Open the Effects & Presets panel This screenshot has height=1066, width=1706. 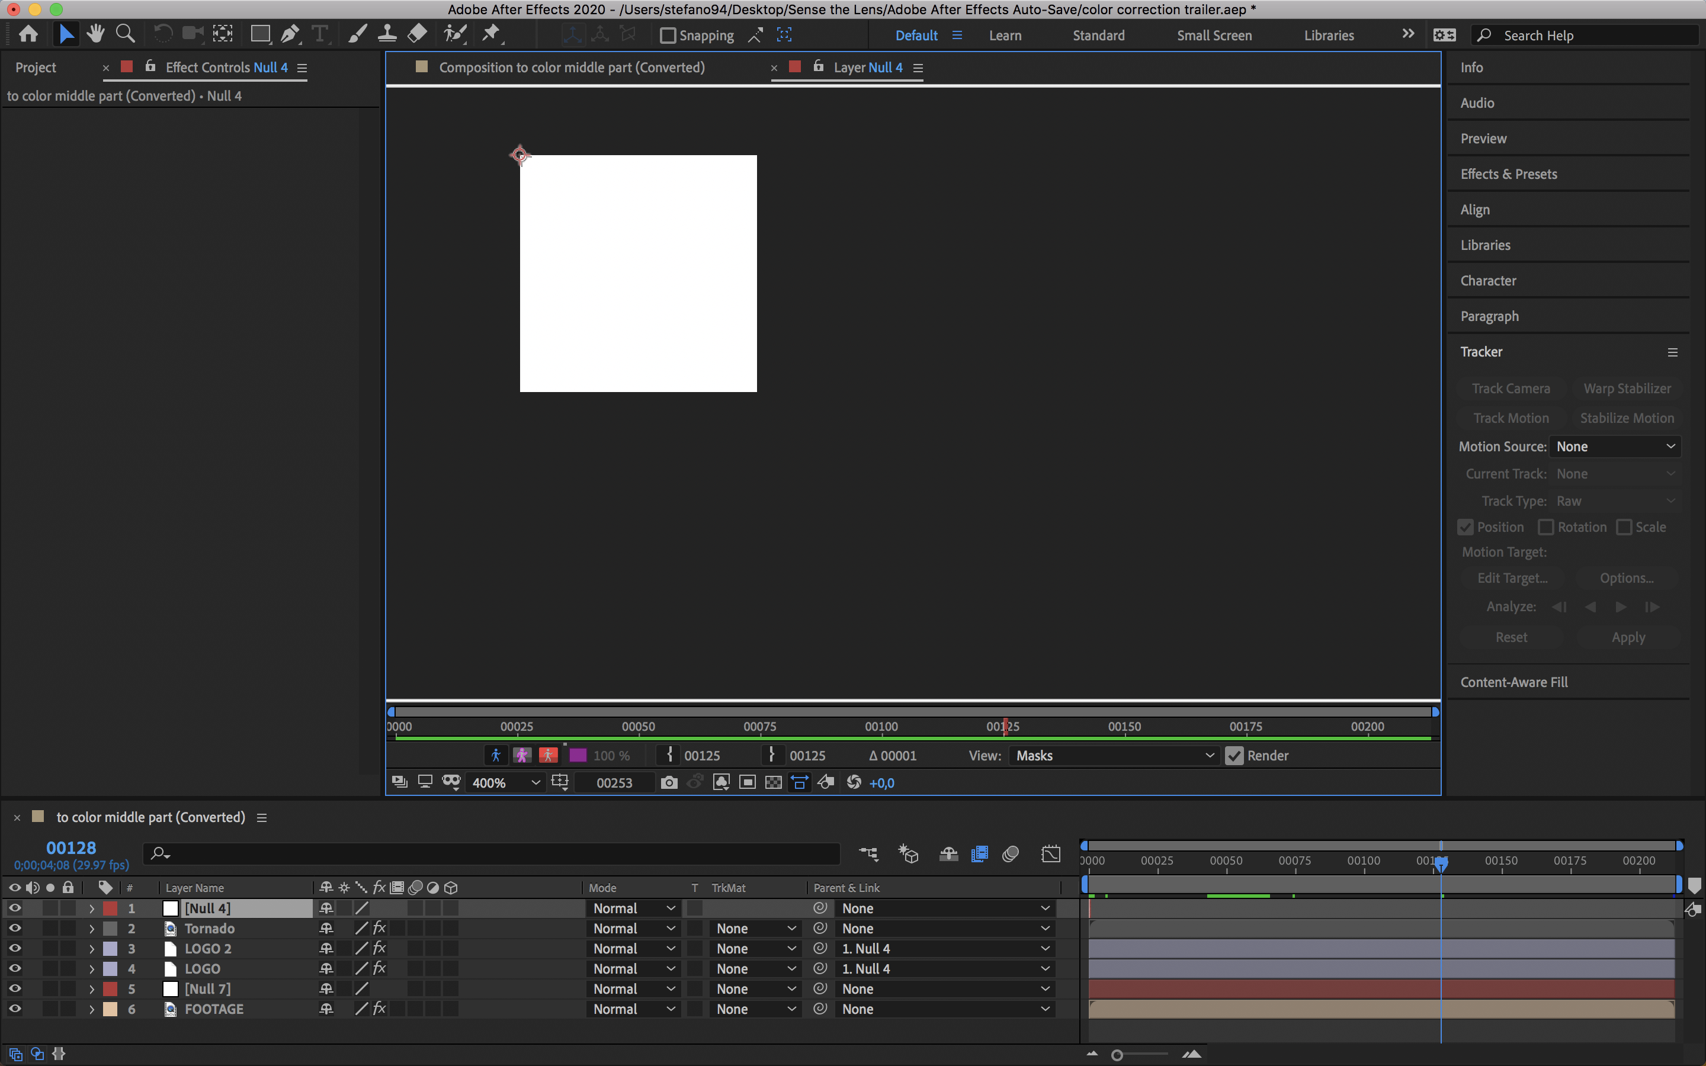coord(1509,174)
